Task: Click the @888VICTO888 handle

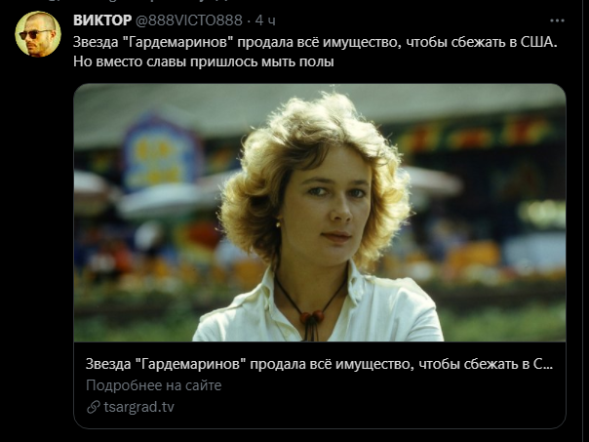Action: click(x=188, y=20)
